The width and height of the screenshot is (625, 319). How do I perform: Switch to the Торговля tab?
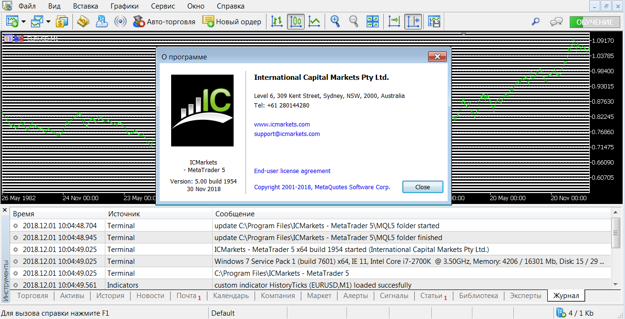(x=32, y=296)
